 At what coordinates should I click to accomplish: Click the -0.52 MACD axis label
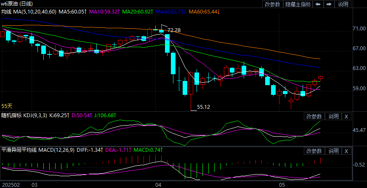pos(359,164)
